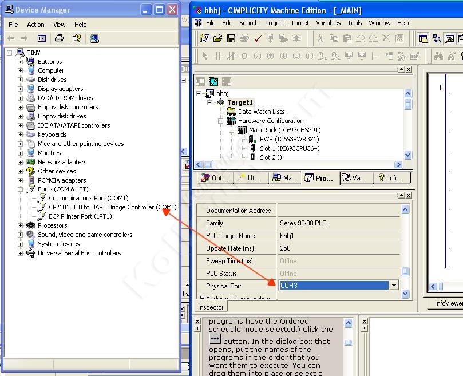Image resolution: width=463 pixels, height=376 pixels.
Task: Click the scan for hardware changes icon
Action: point(94,38)
